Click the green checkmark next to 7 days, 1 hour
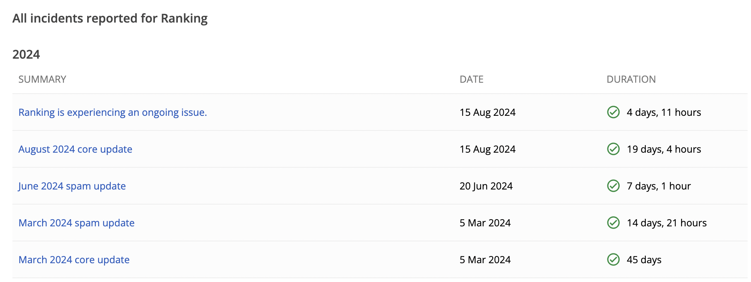Viewport: 751px width, 282px height. (x=613, y=186)
